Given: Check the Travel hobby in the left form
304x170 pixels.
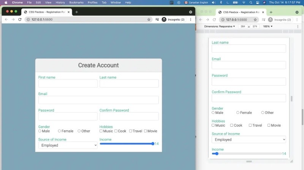Looking at the screenshot, I should [x=130, y=131].
